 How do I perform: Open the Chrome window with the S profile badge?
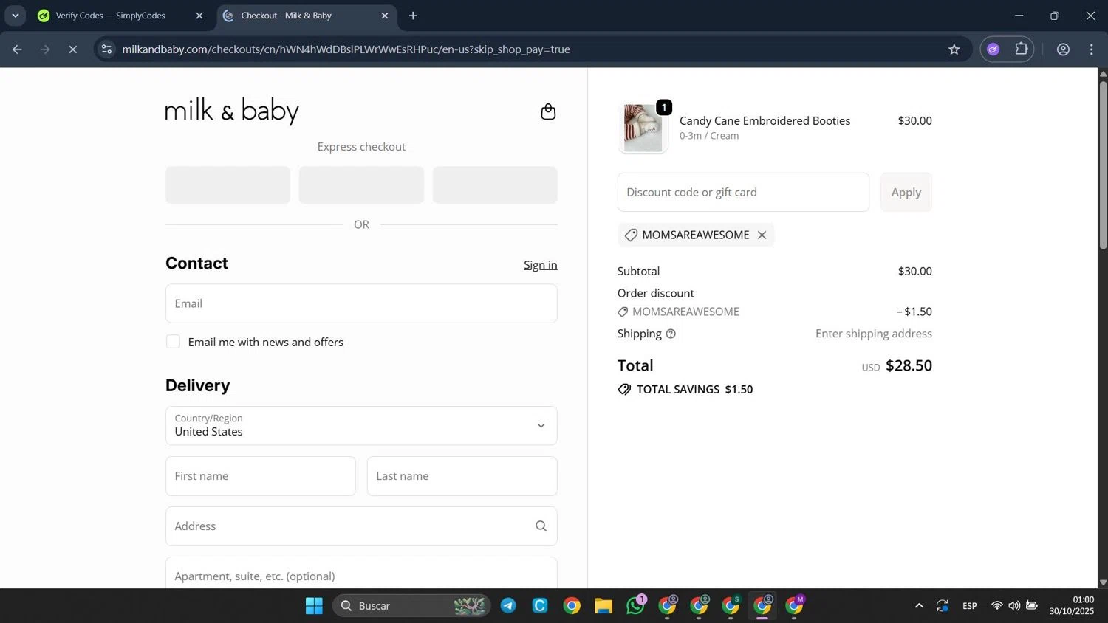coord(731,606)
